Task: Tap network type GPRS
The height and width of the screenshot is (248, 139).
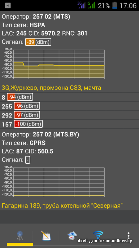Action: [37, 143]
